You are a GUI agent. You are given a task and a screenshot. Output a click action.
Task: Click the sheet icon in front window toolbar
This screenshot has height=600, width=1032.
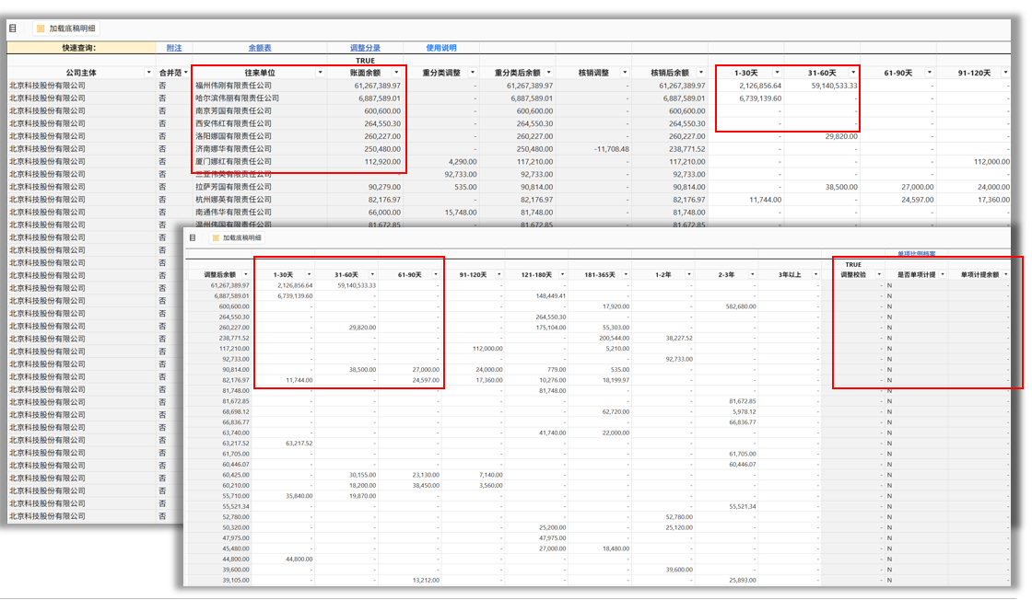193,238
